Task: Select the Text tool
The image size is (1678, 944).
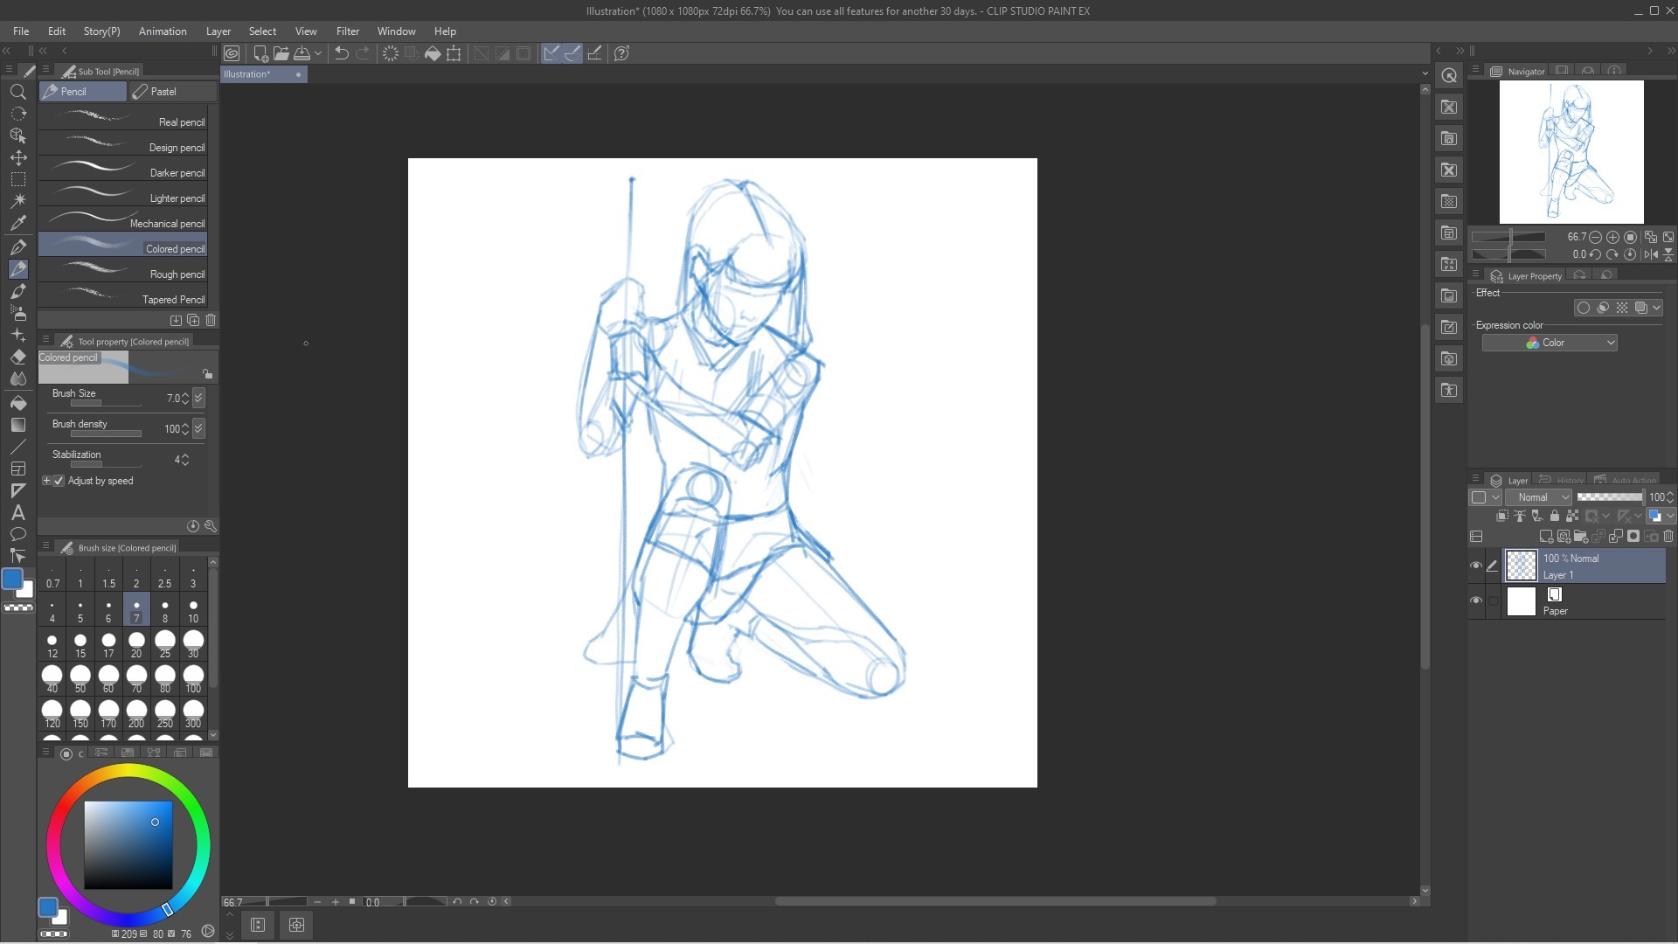Action: [17, 513]
